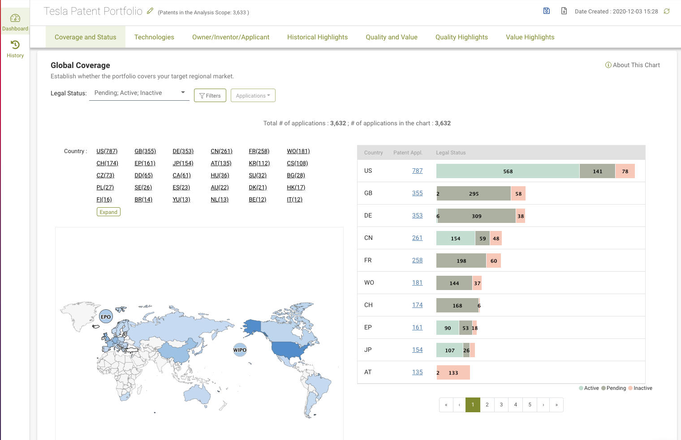Click the Country column header
This screenshot has width=681, height=440.
coord(373,153)
